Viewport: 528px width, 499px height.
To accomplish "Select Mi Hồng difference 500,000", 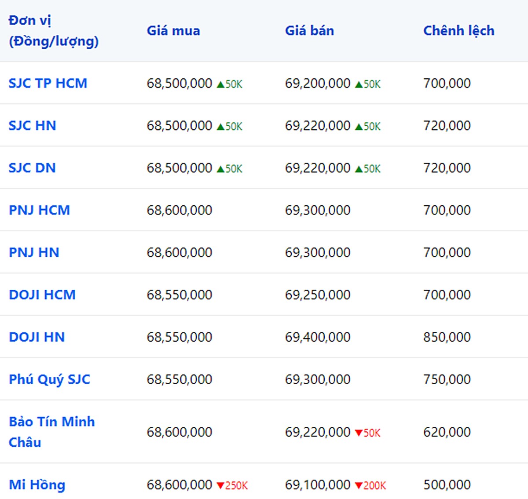I will [447, 484].
